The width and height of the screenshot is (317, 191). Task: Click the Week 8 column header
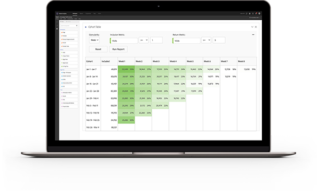(x=247, y=61)
